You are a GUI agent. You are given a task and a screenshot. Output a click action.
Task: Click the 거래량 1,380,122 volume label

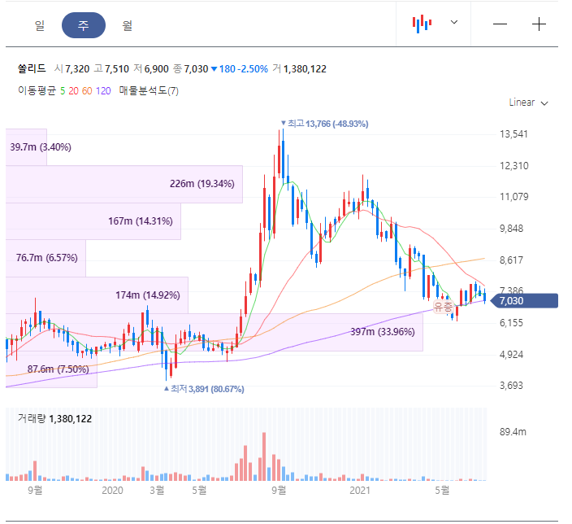point(54,419)
